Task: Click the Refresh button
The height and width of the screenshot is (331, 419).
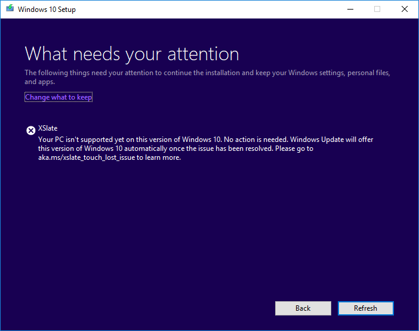Action: [x=365, y=308]
